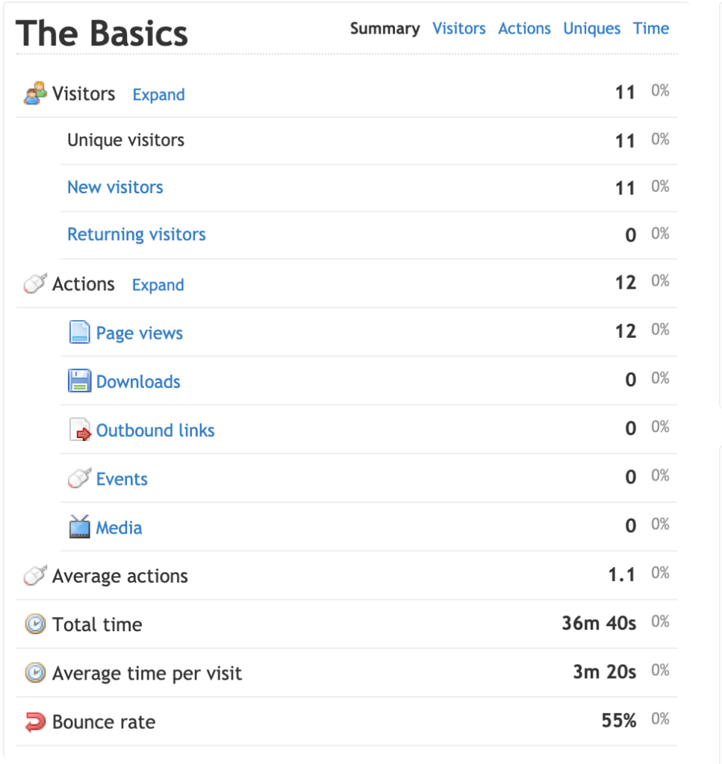This screenshot has width=722, height=764.
Task: Click the Page views document icon
Action: click(79, 332)
